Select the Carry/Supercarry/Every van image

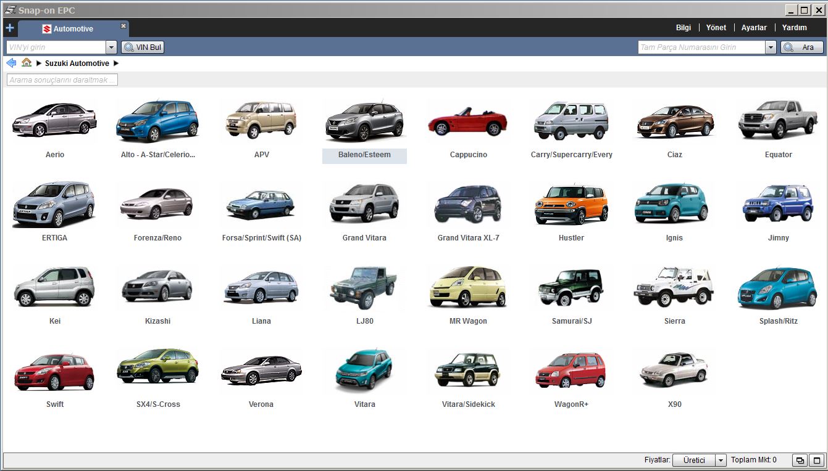tap(571, 120)
